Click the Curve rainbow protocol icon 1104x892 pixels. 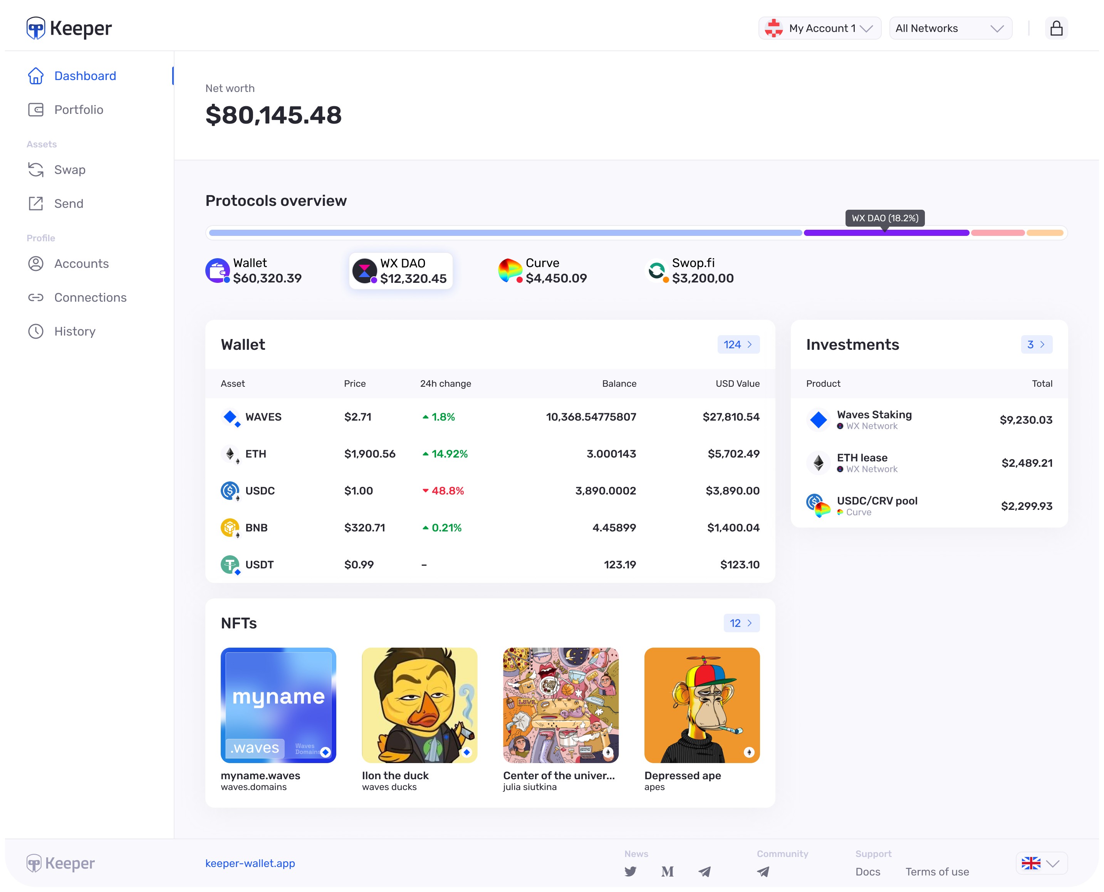point(510,270)
